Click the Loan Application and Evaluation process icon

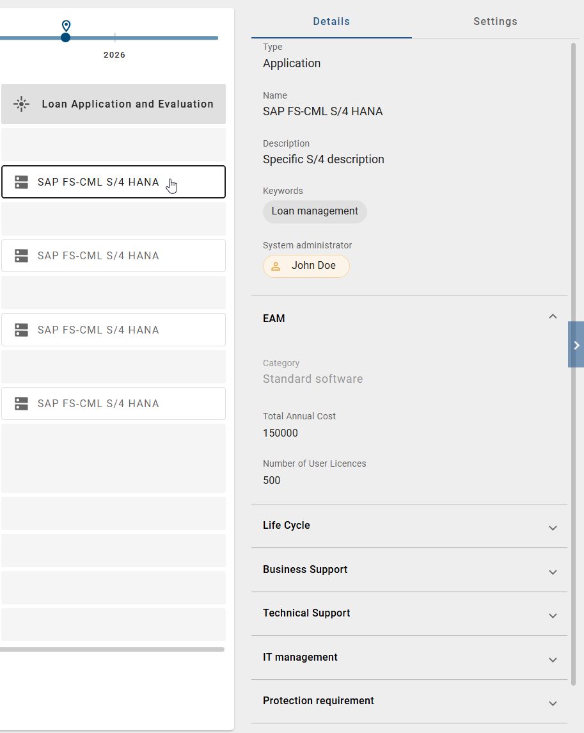click(22, 104)
